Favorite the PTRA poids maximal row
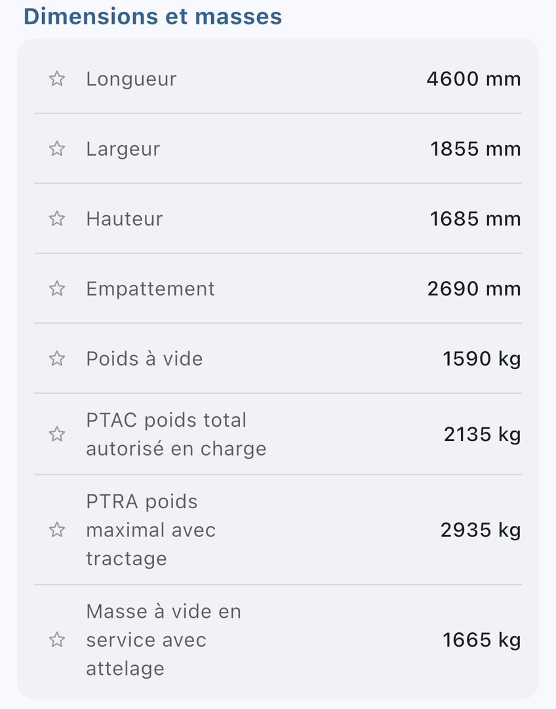 pyautogui.click(x=57, y=530)
